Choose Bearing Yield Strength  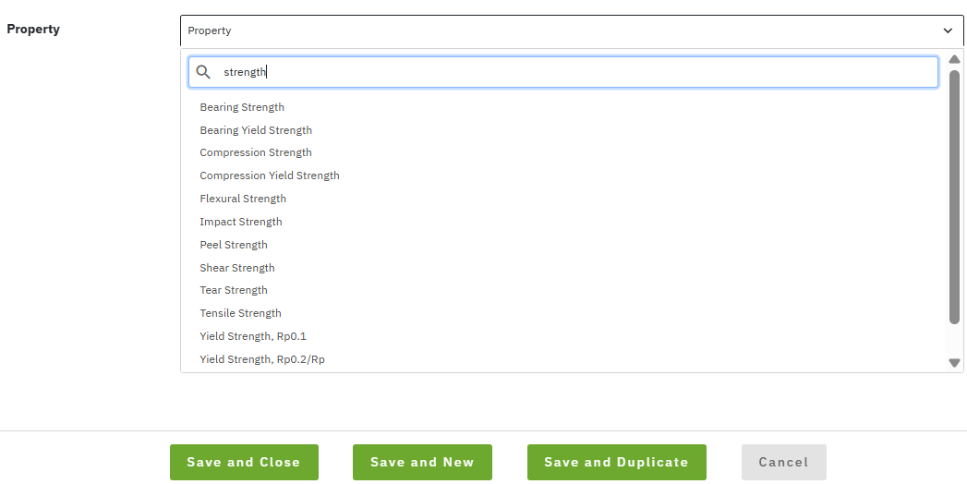(256, 130)
